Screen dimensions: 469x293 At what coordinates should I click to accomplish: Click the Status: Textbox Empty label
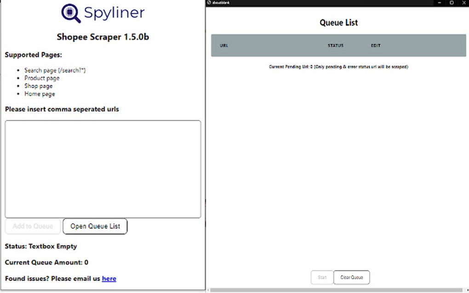coord(40,246)
